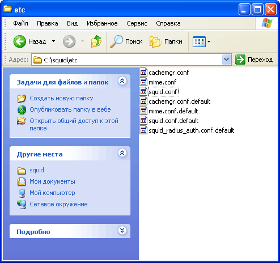The width and height of the screenshot is (280, 263).
Task: Expand the address bar dropdown
Action: pos(226,60)
